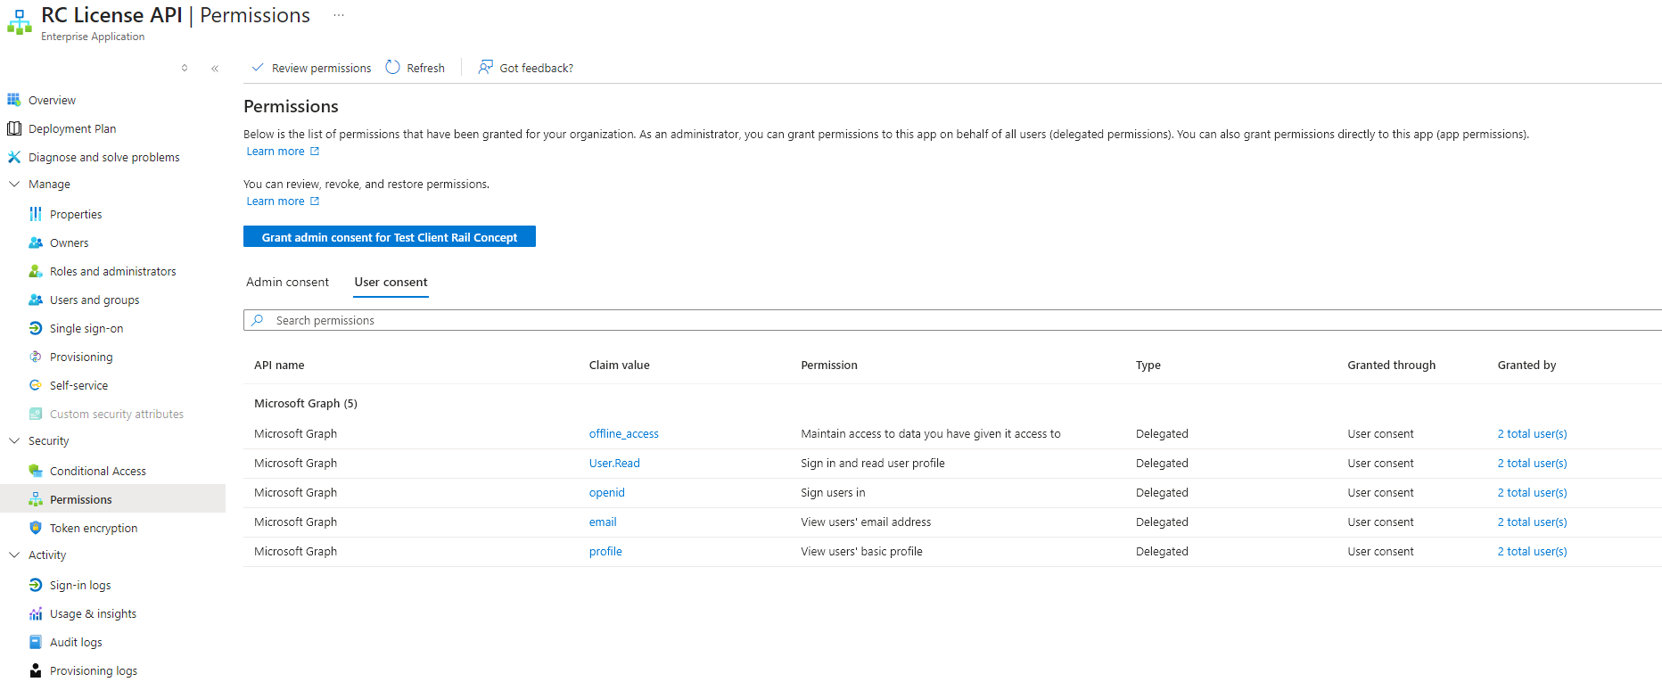
Task: Open the Got feedback icon
Action: coord(485,68)
